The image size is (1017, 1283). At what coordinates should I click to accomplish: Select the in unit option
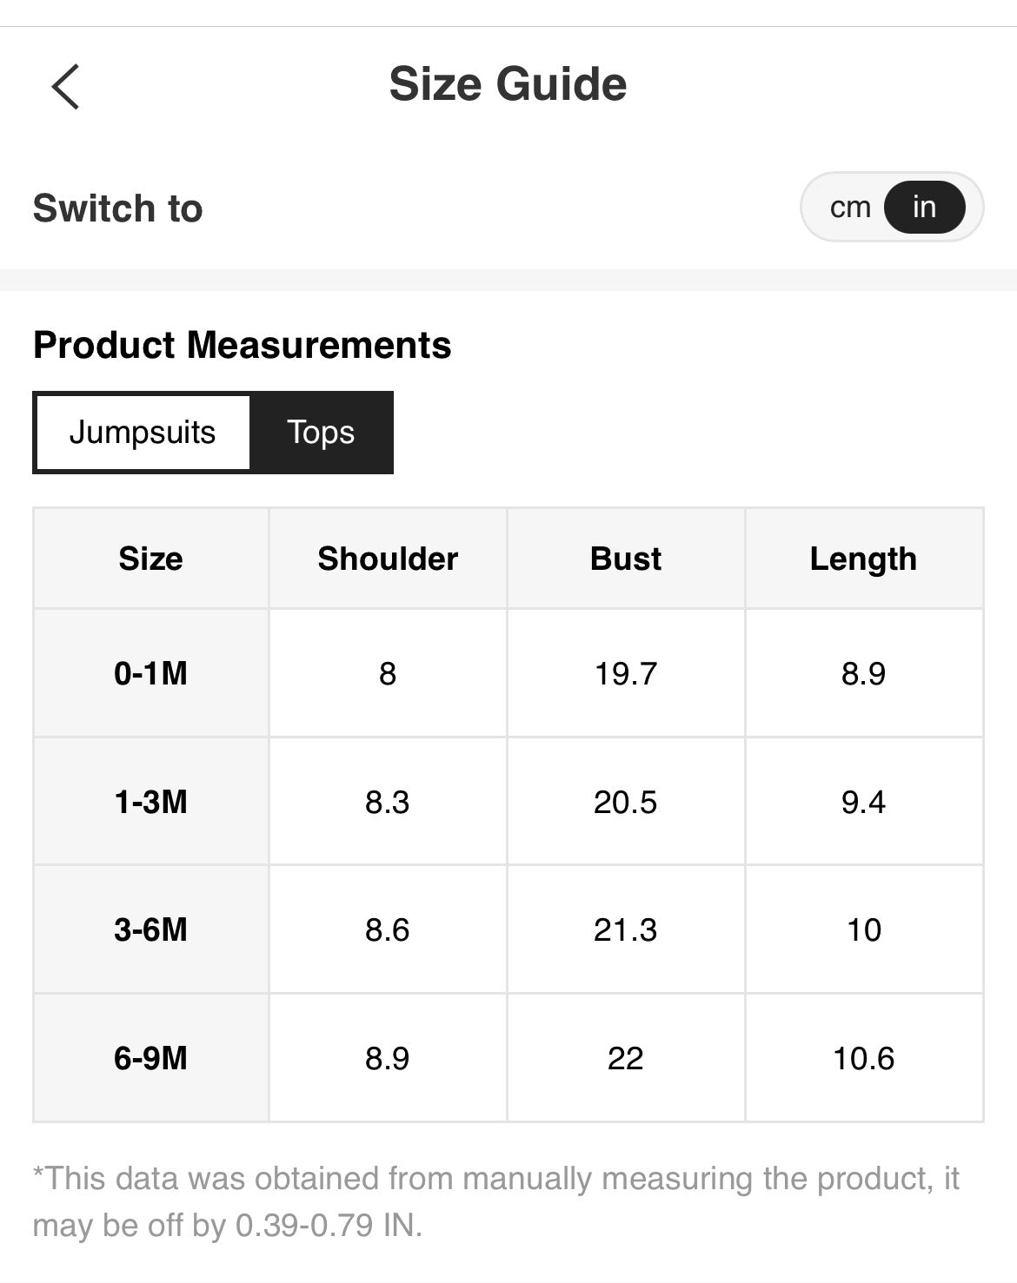(x=924, y=208)
